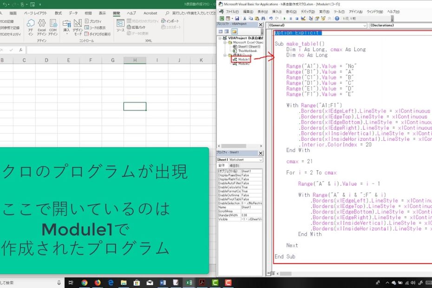Click the XML Source icon
This screenshot has height=288, width=432.
[120, 24]
